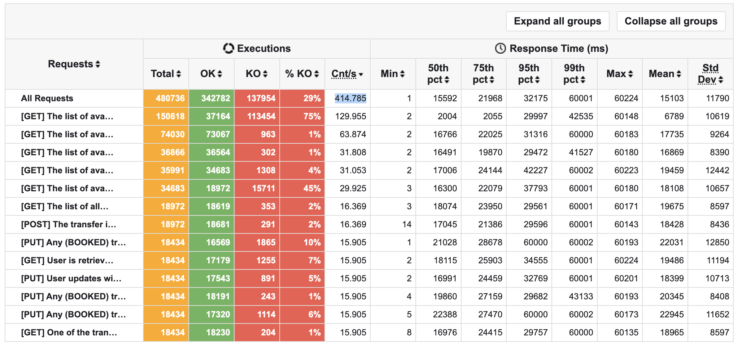Sort by the 75th pct column
742x348 pixels.
(x=484, y=74)
